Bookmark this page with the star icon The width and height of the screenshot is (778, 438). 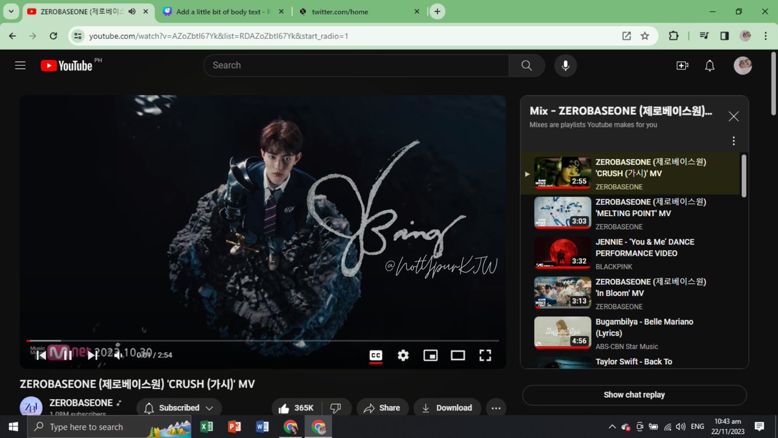644,36
